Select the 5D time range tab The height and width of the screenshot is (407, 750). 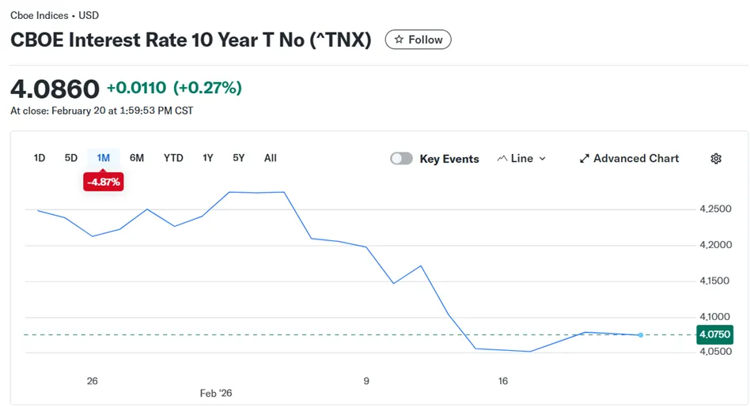point(71,158)
